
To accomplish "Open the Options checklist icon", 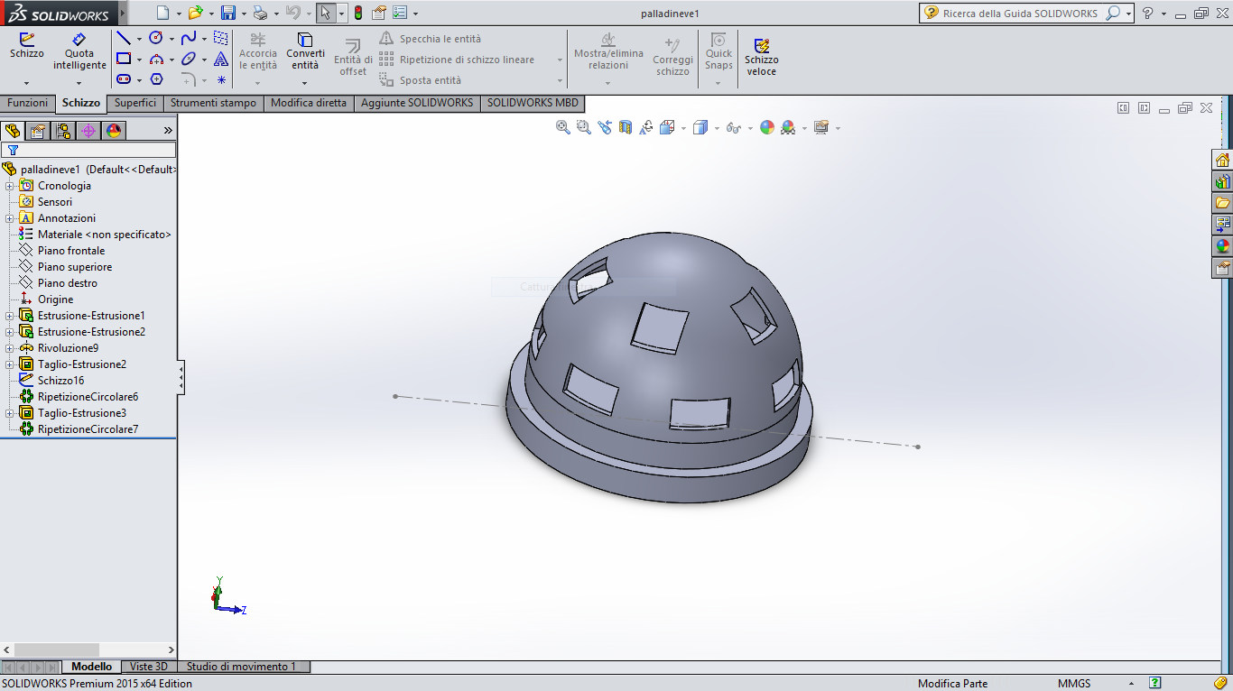I will tap(400, 13).
